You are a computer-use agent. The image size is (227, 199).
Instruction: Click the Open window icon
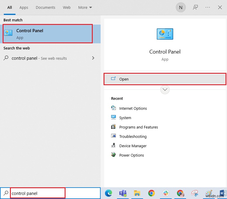113,79
